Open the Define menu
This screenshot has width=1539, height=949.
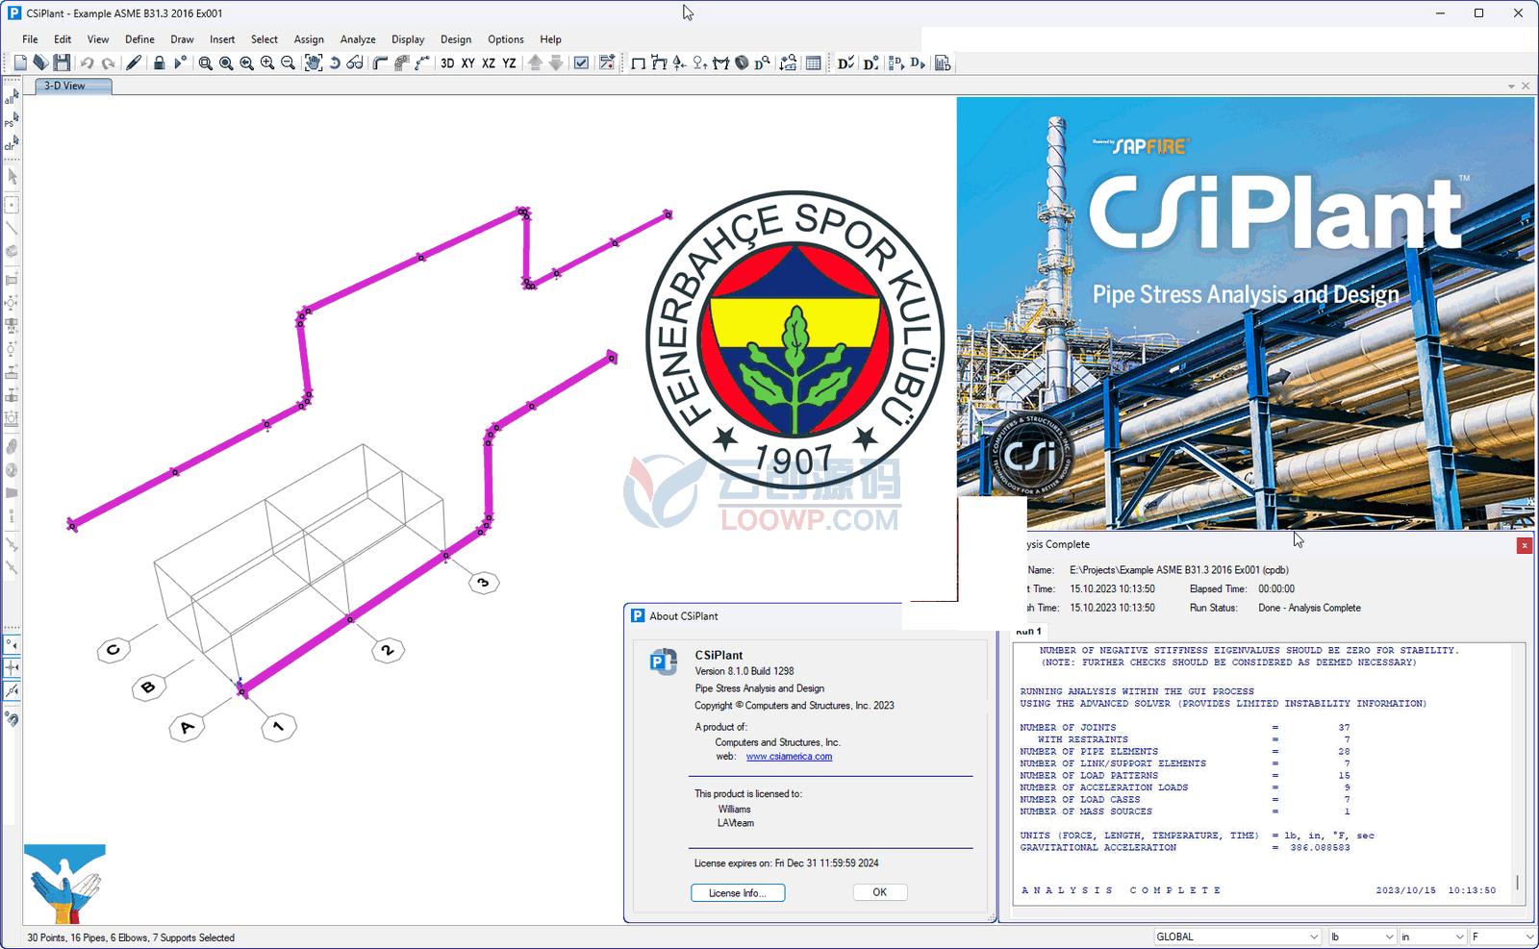coord(139,39)
